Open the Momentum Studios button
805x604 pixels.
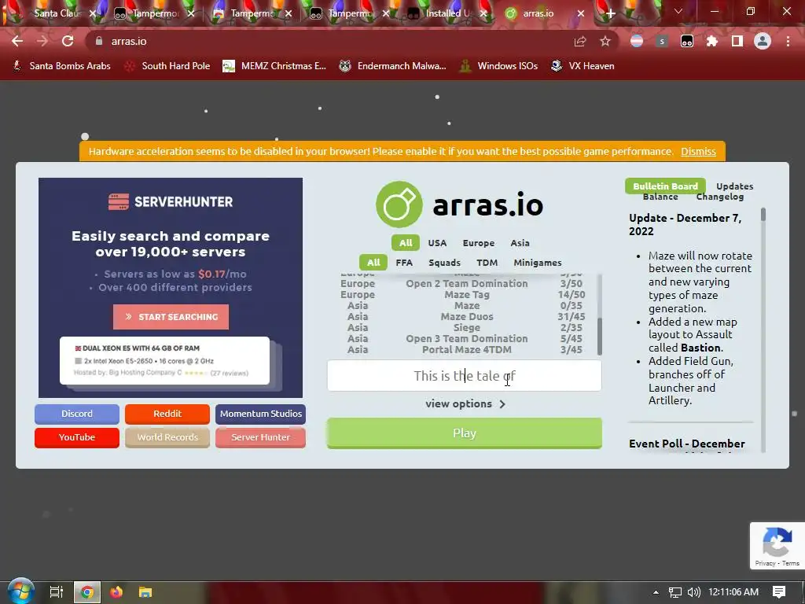(261, 414)
